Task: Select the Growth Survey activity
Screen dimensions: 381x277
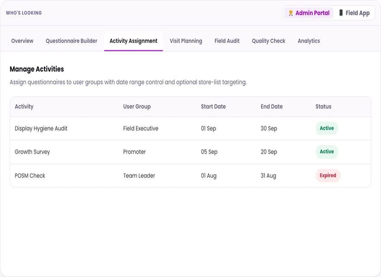Action: click(32, 152)
